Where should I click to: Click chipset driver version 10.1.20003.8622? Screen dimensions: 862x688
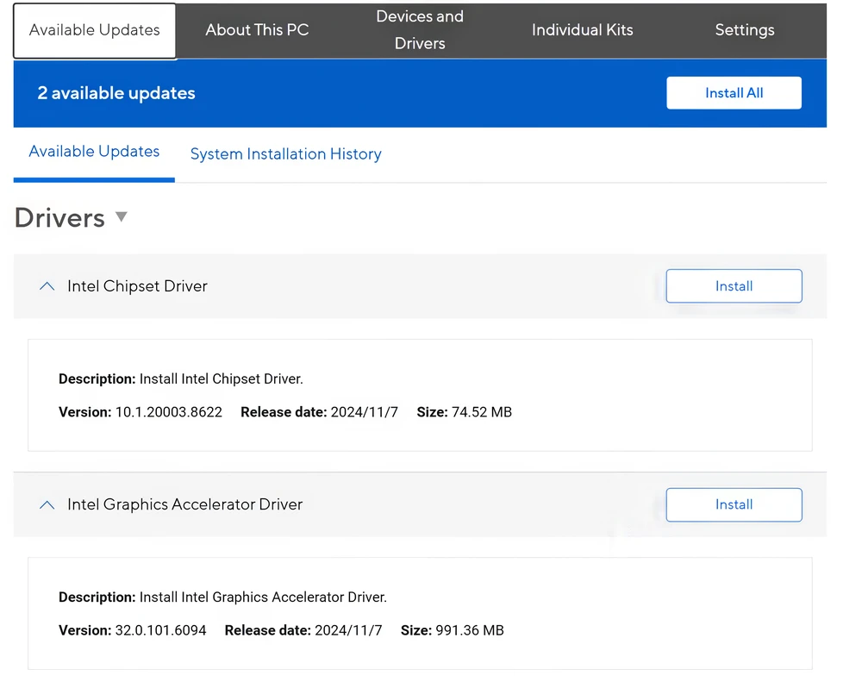(168, 412)
